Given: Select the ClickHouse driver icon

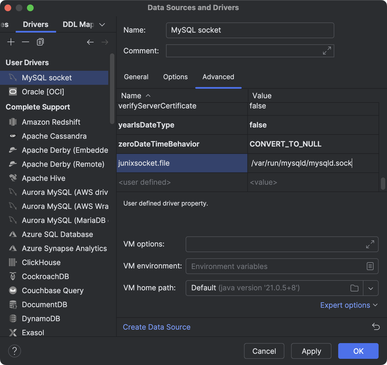Looking at the screenshot, I should (13, 262).
